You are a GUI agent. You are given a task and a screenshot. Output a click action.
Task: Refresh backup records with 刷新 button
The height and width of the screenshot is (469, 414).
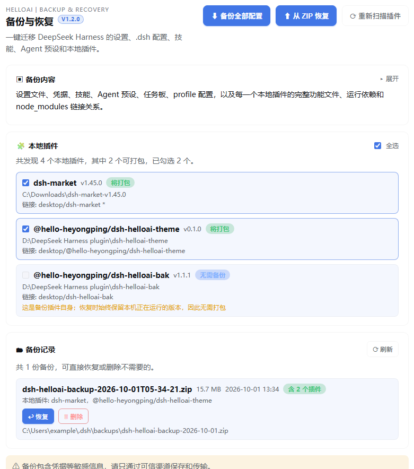coord(383,349)
